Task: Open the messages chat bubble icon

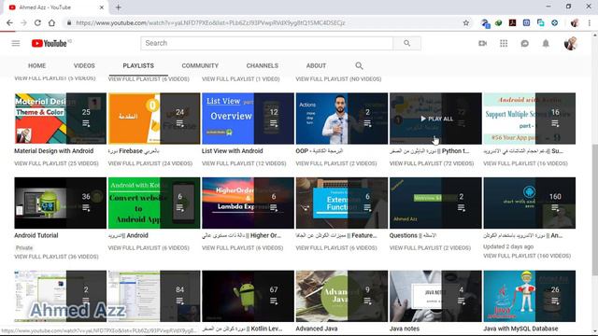Action: pos(525,44)
